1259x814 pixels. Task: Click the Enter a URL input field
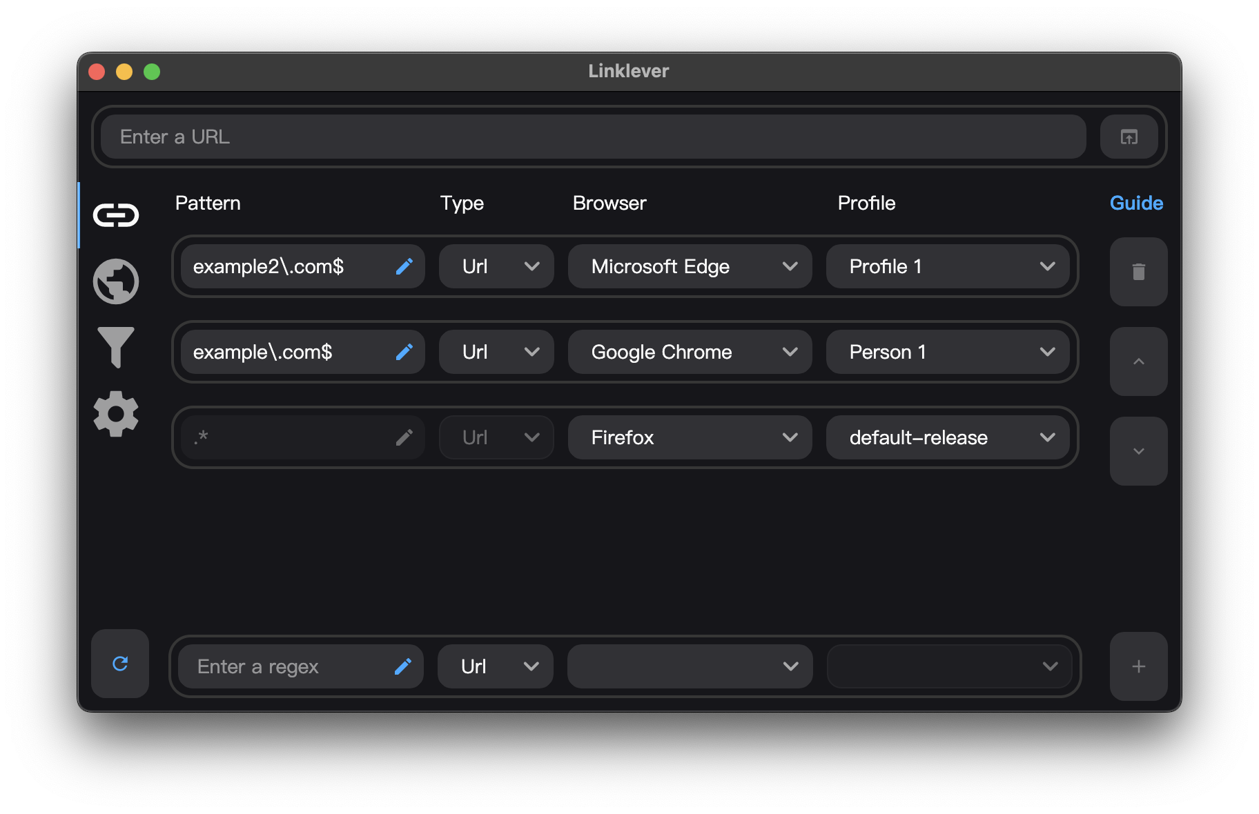[x=592, y=137]
